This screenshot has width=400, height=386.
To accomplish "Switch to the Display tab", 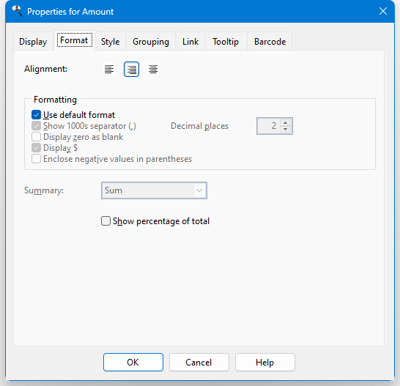I will (x=33, y=41).
